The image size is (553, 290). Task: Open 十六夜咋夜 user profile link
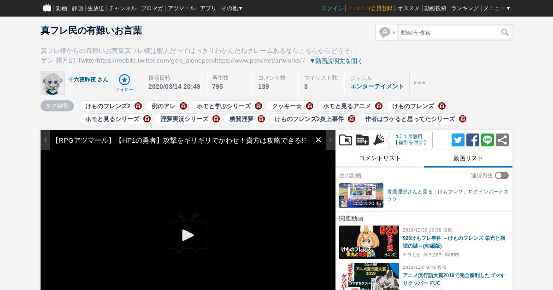(x=88, y=80)
